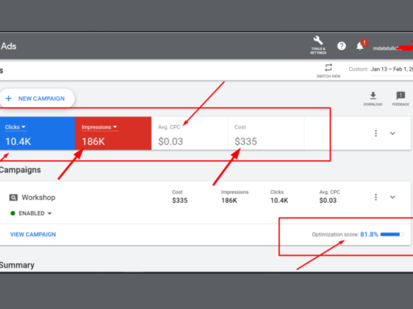
Task: Click the account name mdabdulla in header
Action: coord(387,48)
